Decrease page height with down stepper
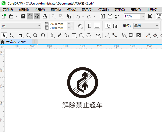The height and width of the screenshot is (132, 162). point(69,28)
